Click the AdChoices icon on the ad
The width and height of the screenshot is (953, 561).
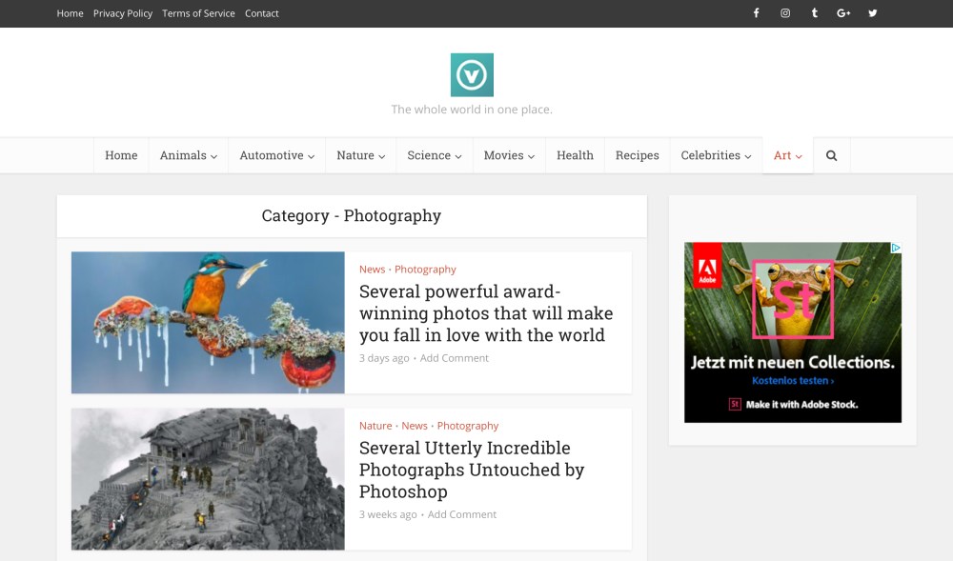coord(896,248)
